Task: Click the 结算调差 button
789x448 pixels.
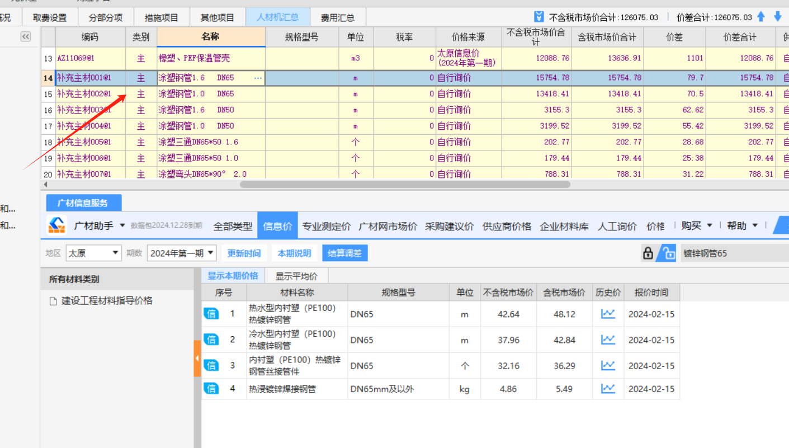Action: pos(344,253)
